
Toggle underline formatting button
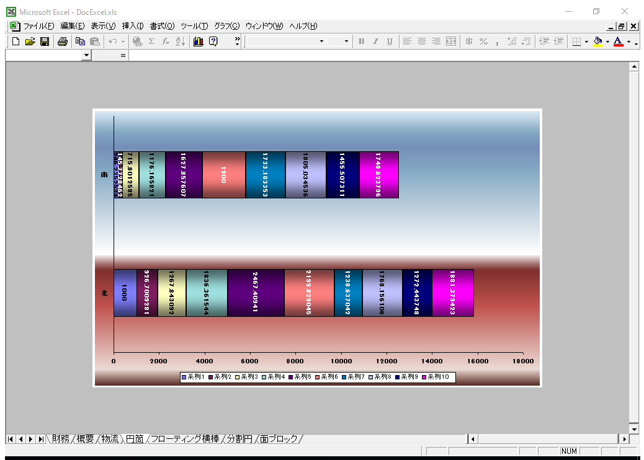[x=390, y=42]
